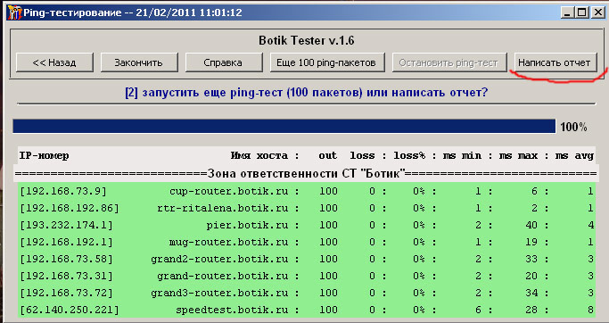This screenshot has height=323, width=609.
Task: Click the 100% progress label
Action: tap(573, 127)
